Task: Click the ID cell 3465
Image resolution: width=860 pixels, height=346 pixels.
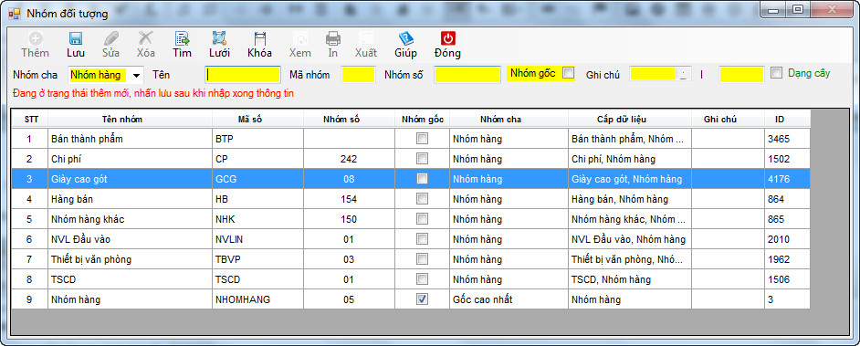Action: coord(787,139)
